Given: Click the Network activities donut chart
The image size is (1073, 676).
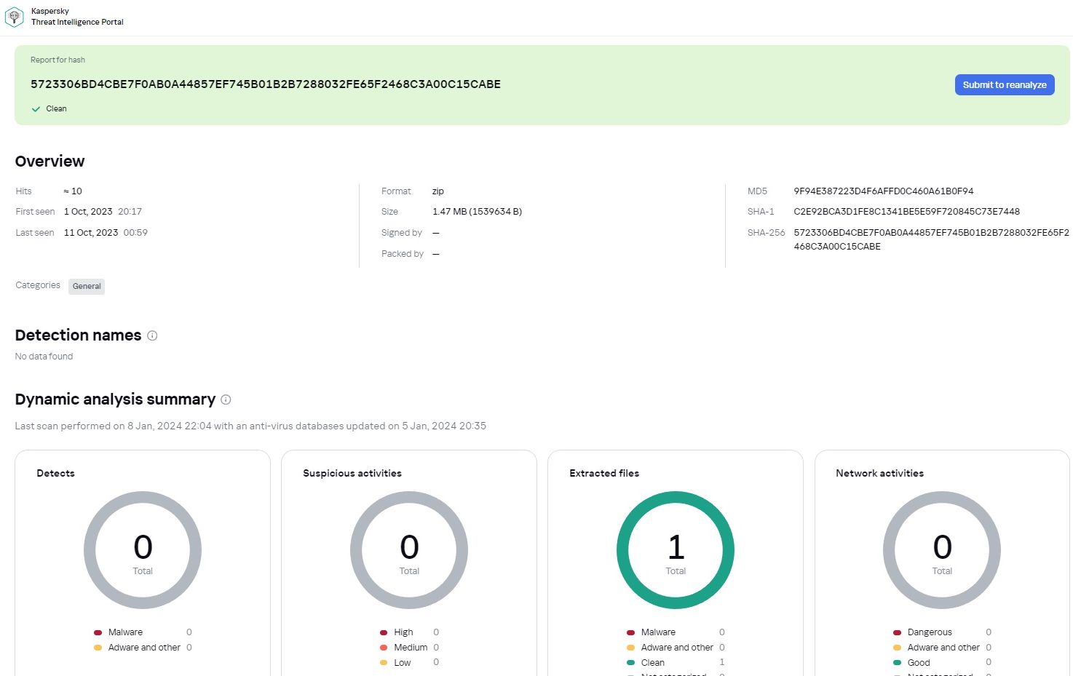Looking at the screenshot, I should (x=941, y=549).
